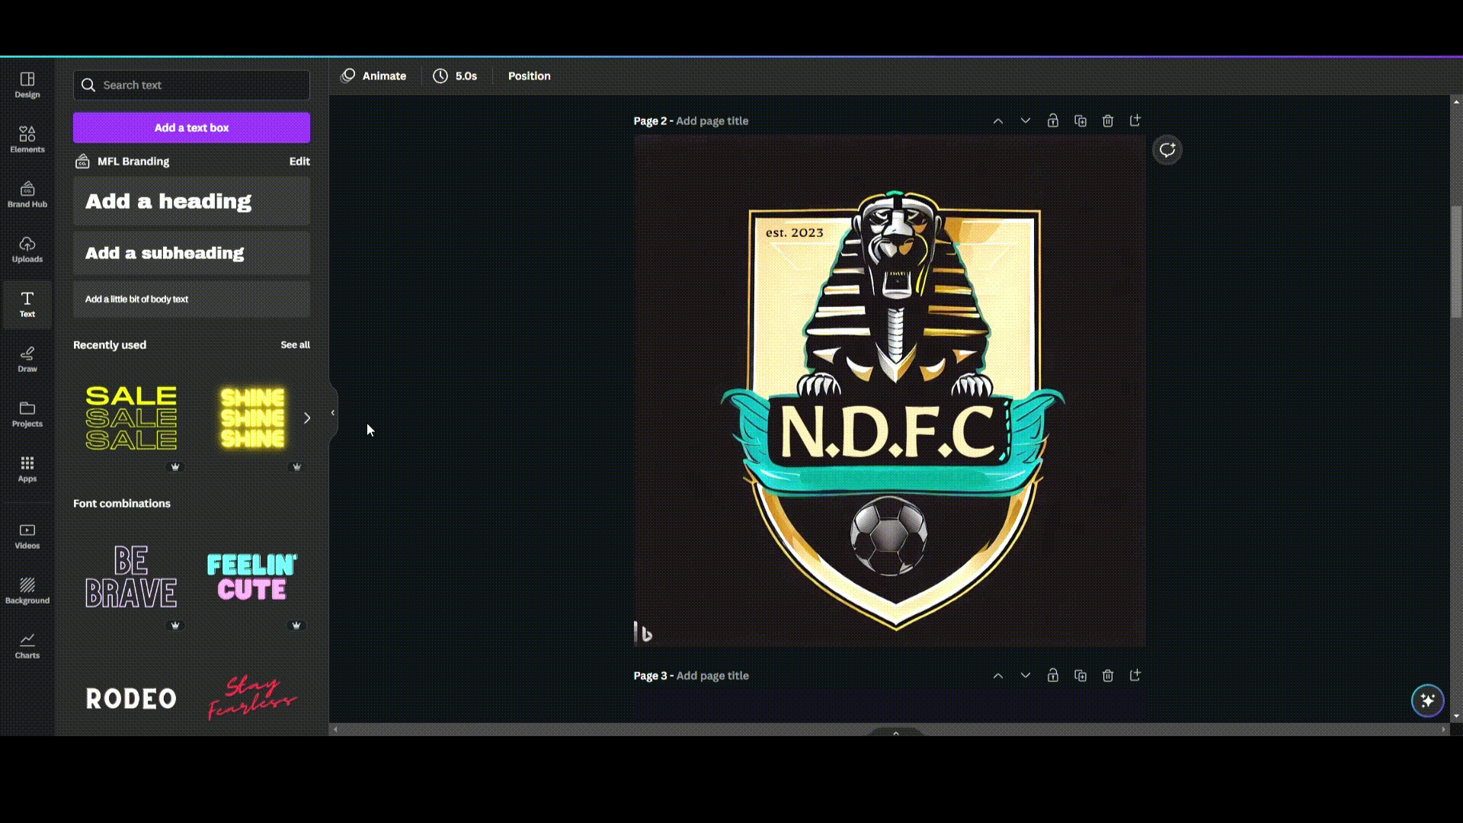Move Page 2 down with chevron
Screen dimensions: 1463x823
coord(1026,121)
